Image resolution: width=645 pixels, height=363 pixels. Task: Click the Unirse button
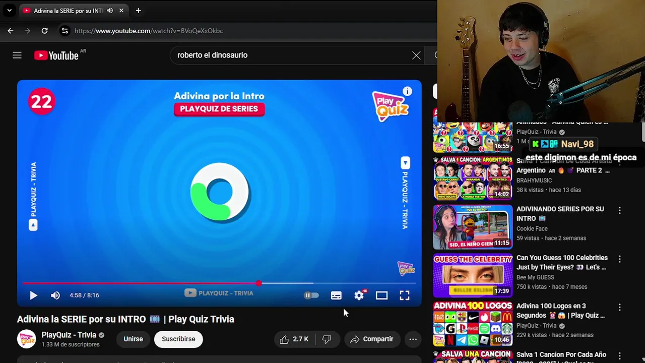[134, 339]
